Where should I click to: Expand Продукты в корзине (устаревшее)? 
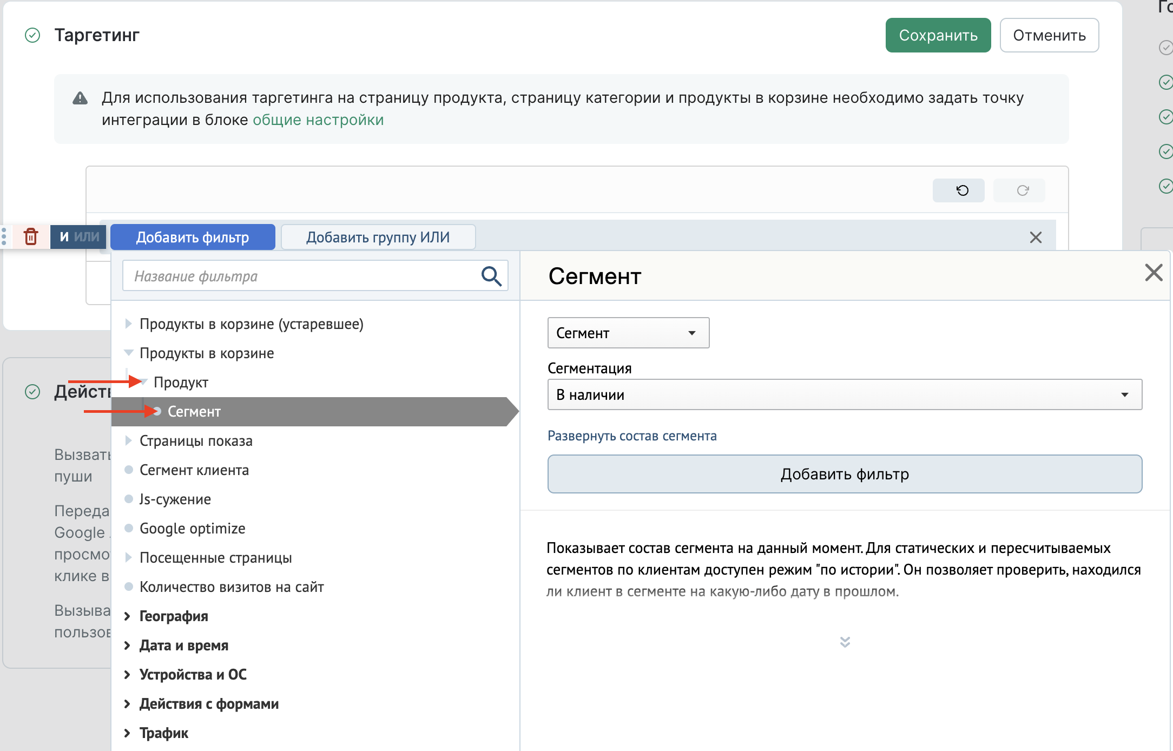point(128,324)
